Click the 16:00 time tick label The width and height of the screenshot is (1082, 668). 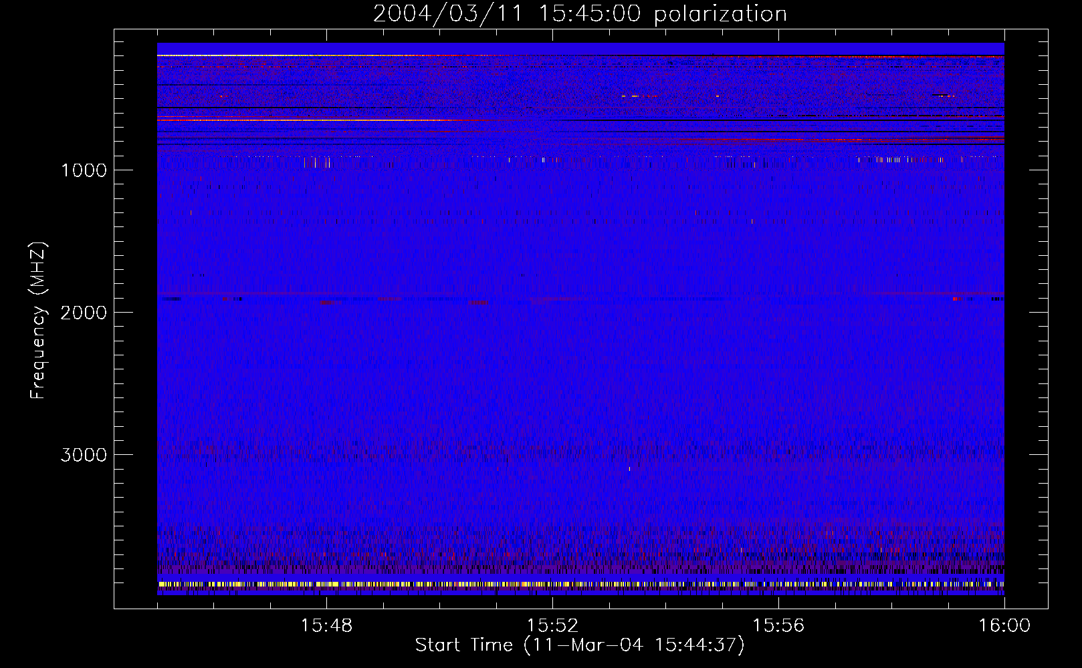click(1004, 626)
